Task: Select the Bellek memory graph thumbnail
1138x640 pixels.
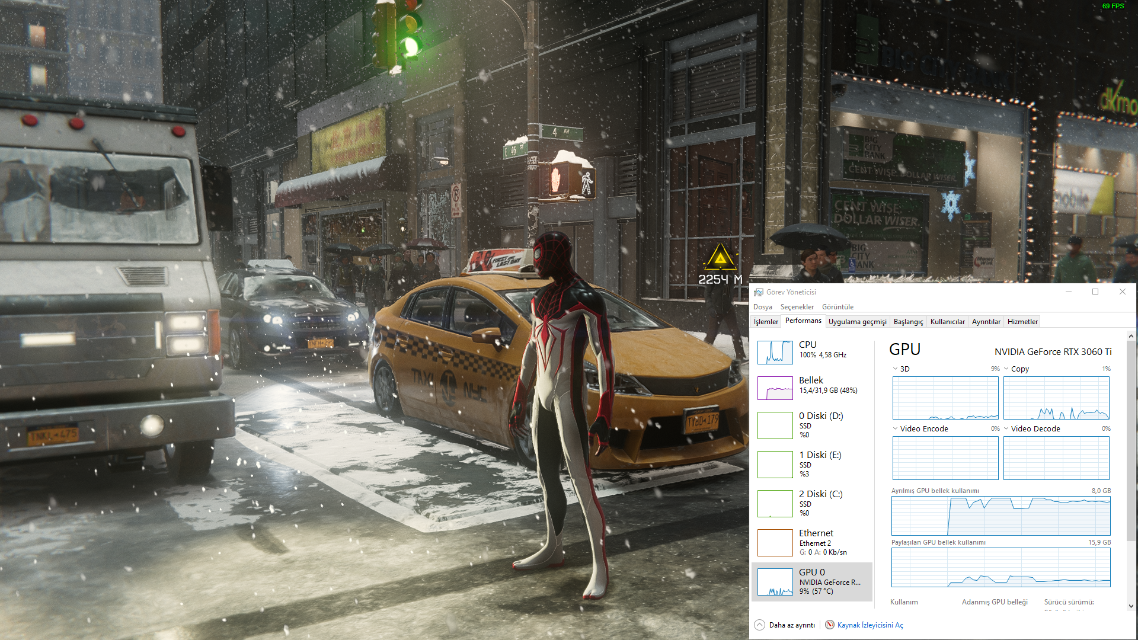Action: (x=775, y=388)
